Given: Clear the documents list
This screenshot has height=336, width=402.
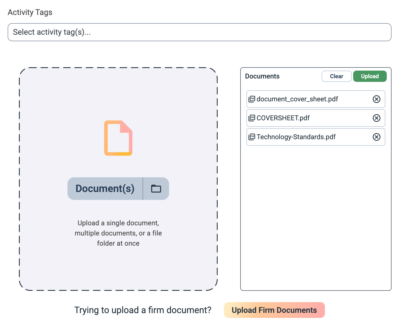Looking at the screenshot, I should click(x=337, y=76).
